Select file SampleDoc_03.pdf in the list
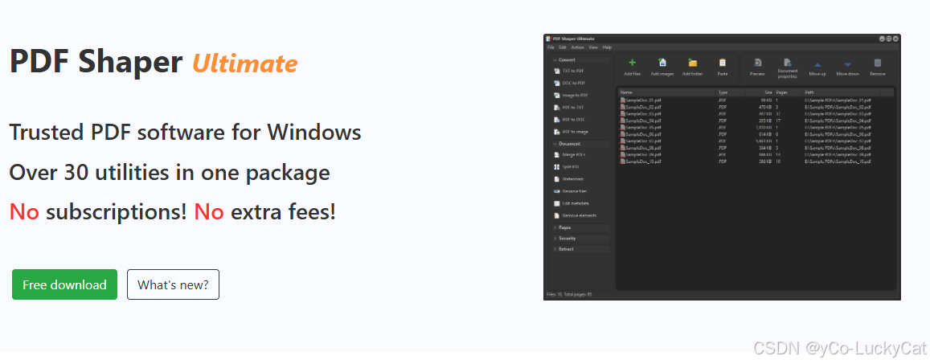The image size is (930, 364). (x=640, y=114)
